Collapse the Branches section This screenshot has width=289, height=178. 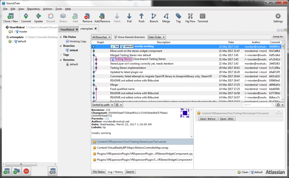pos(61,46)
